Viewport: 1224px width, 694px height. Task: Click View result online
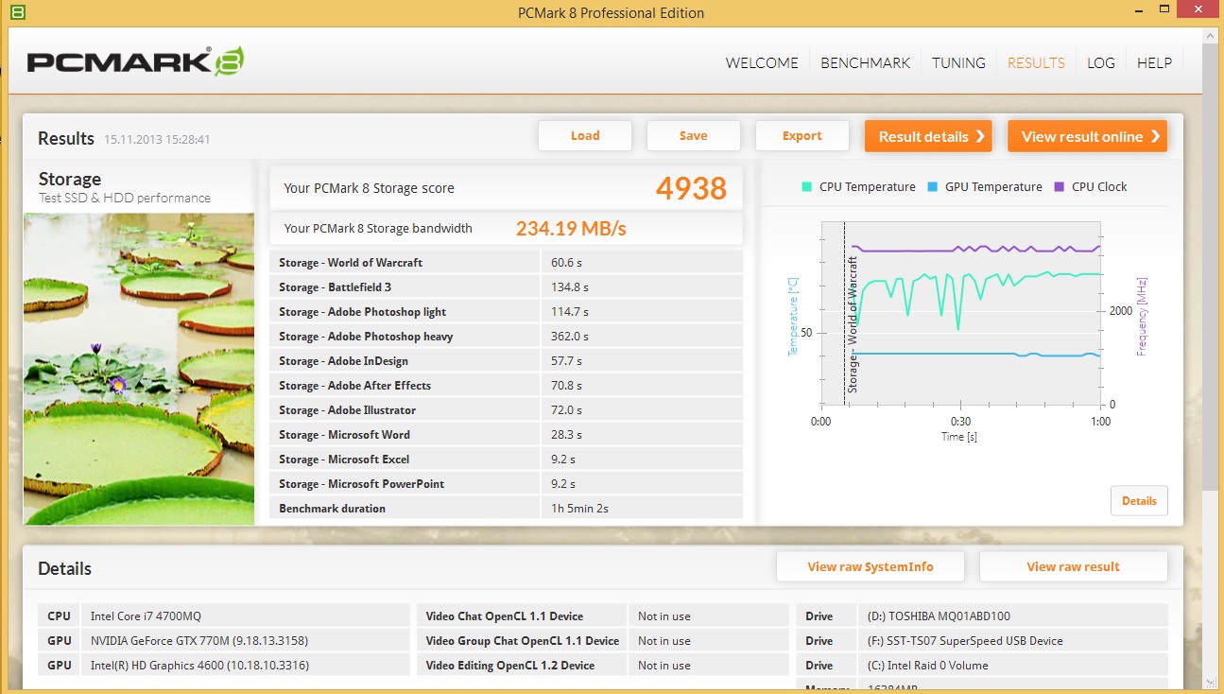1087,136
